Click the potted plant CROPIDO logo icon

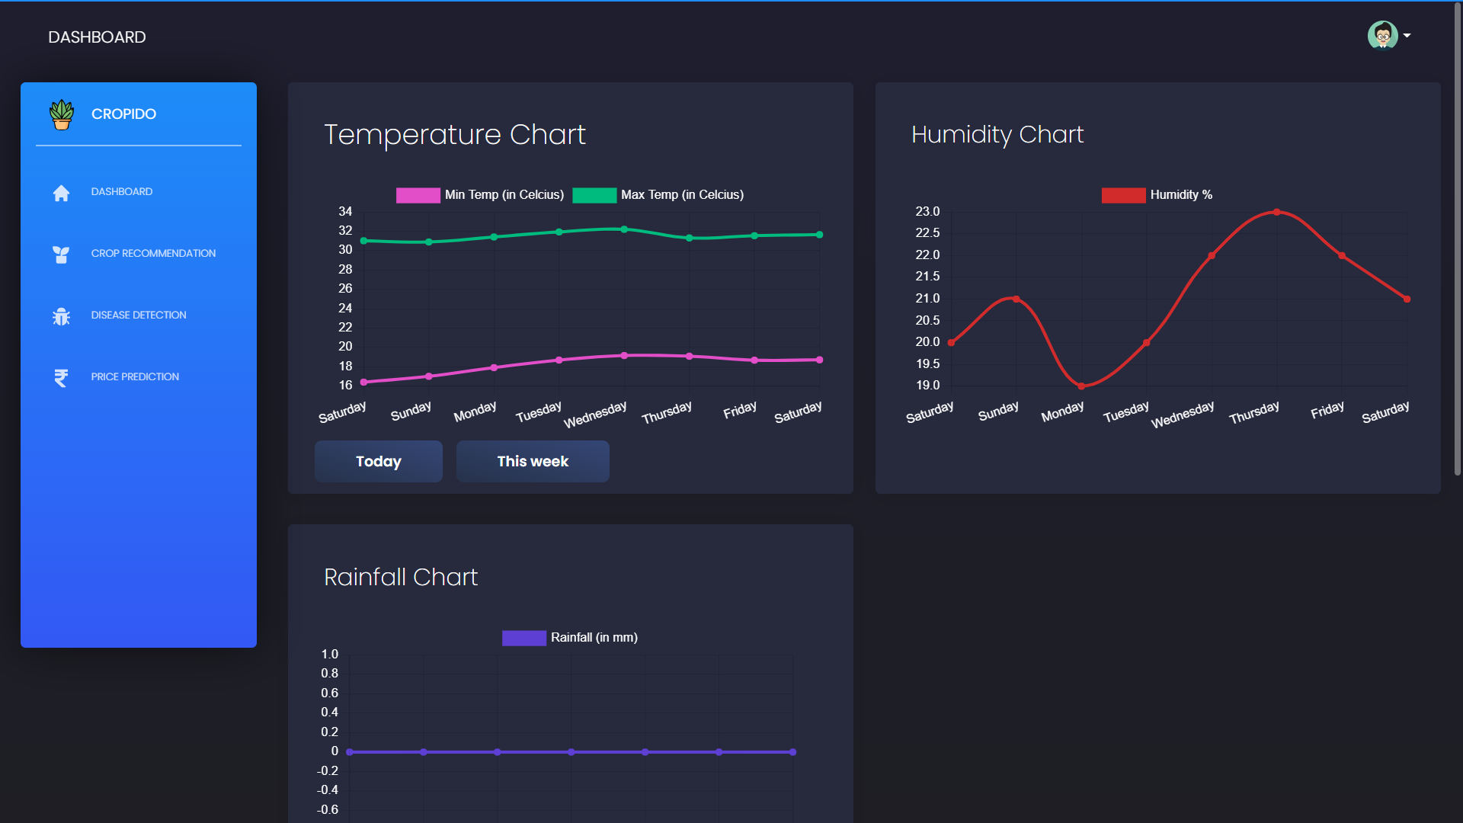tap(61, 114)
